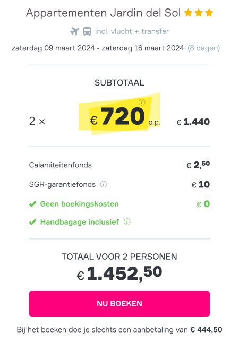Click the NU BOEKEN button

(119, 303)
